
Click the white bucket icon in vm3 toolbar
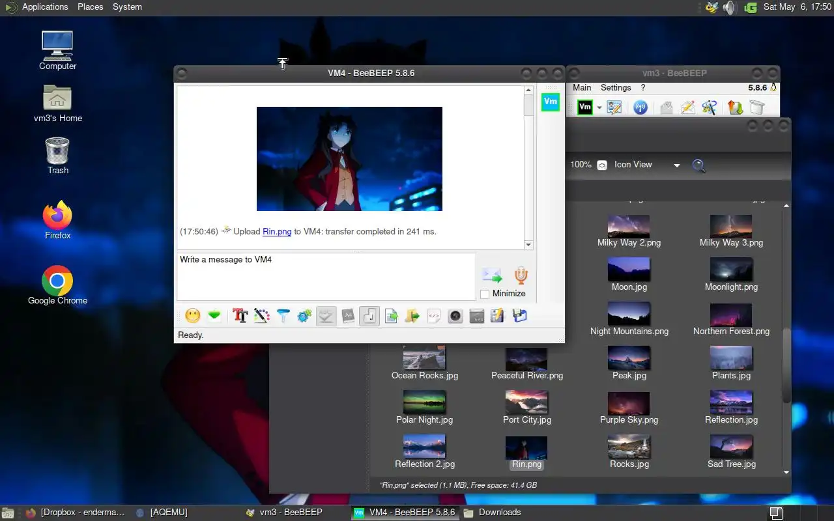click(756, 107)
